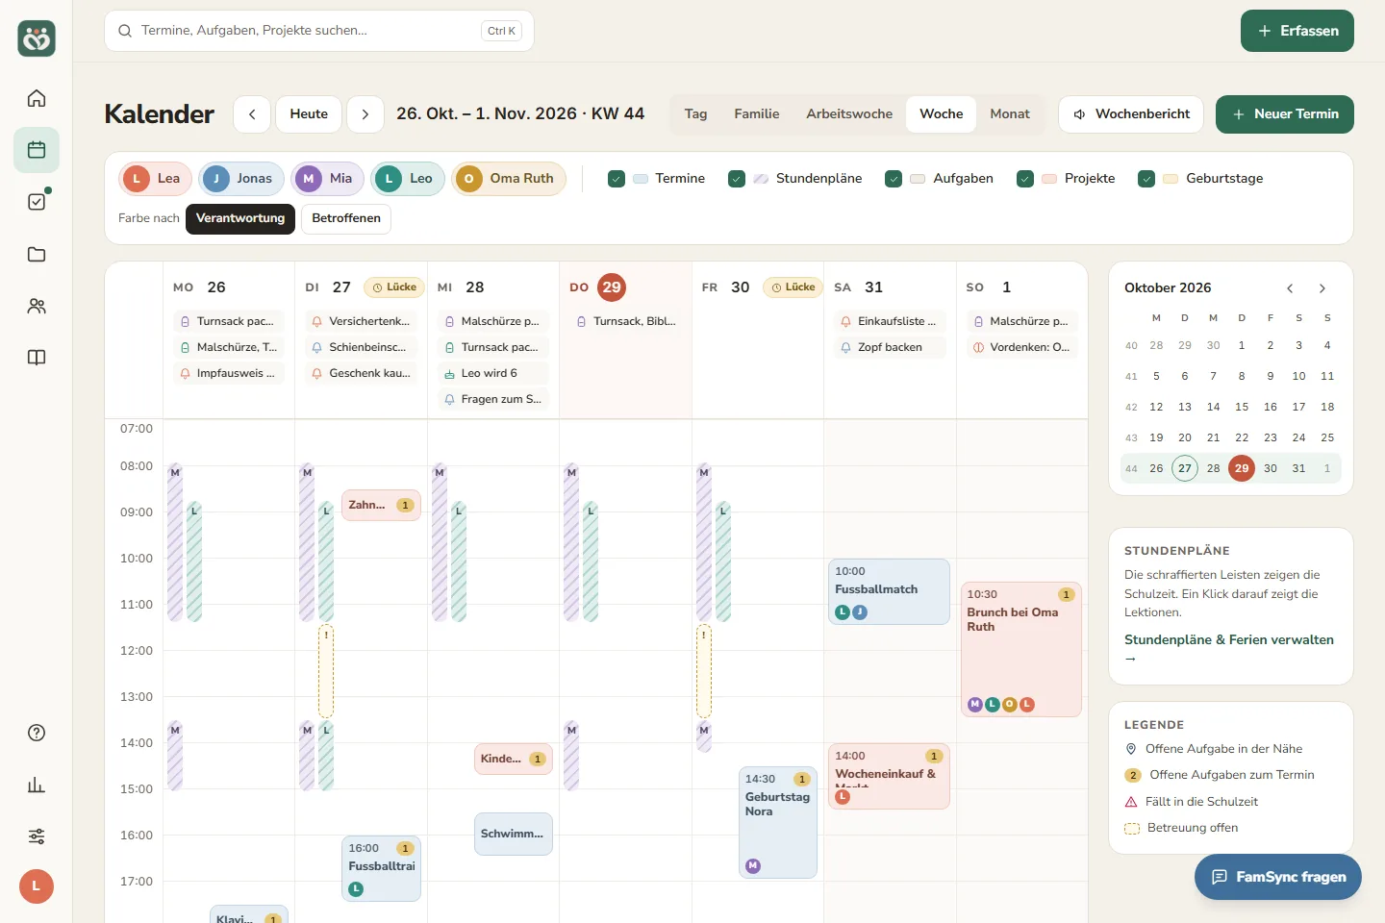1385x923 pixels.
Task: Open the settings sliders sidebar icon
Action: [37, 836]
